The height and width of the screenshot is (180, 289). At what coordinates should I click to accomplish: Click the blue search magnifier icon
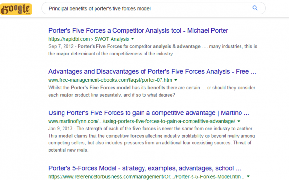pos(255,8)
